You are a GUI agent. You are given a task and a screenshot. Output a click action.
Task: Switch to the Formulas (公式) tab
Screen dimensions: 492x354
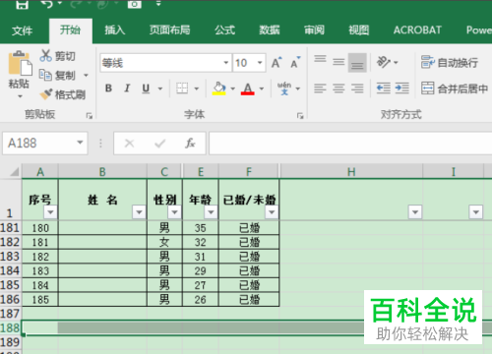[224, 30]
